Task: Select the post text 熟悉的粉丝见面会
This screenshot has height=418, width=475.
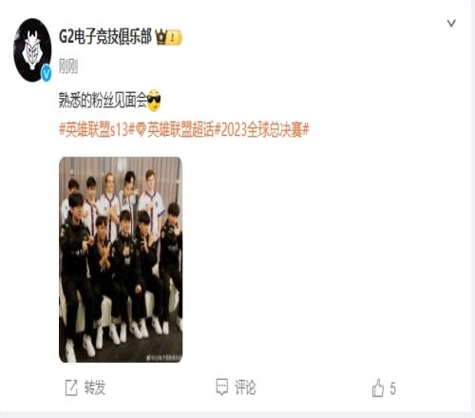Action: pyautogui.click(x=103, y=101)
